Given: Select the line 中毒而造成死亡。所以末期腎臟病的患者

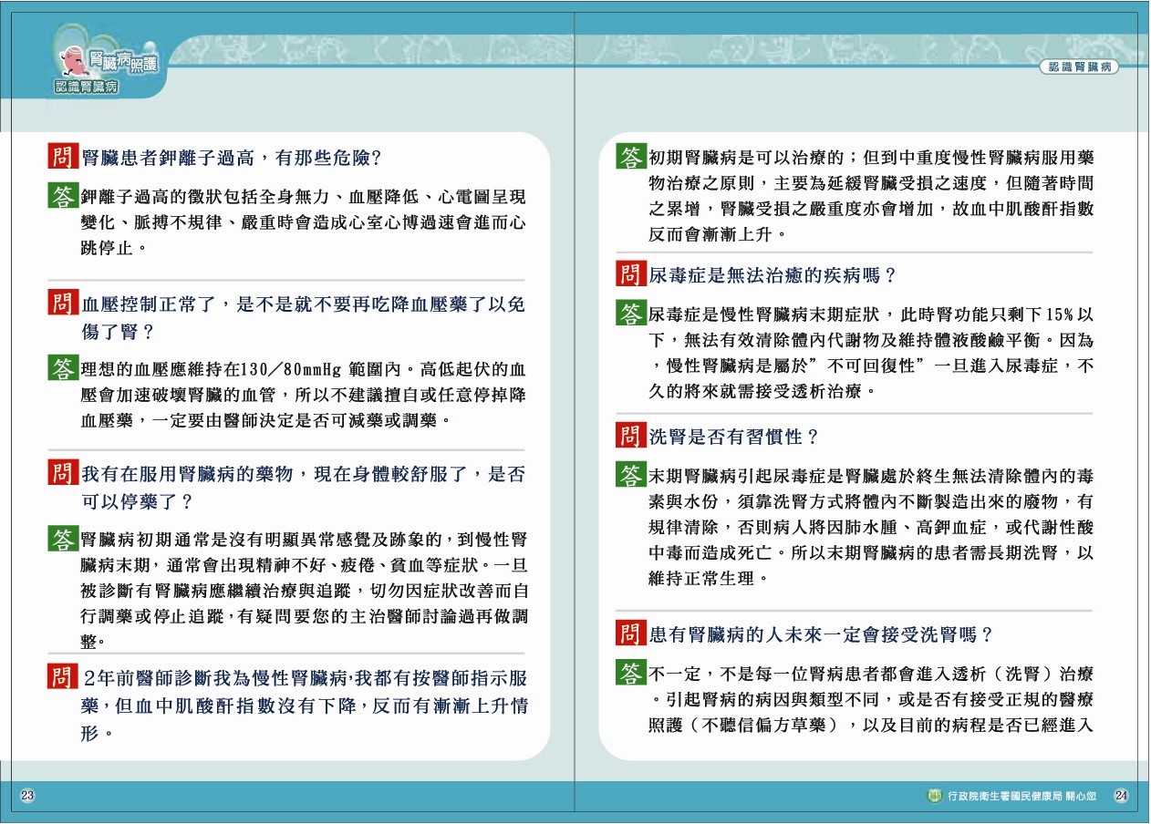Looking at the screenshot, I should tap(871, 552).
